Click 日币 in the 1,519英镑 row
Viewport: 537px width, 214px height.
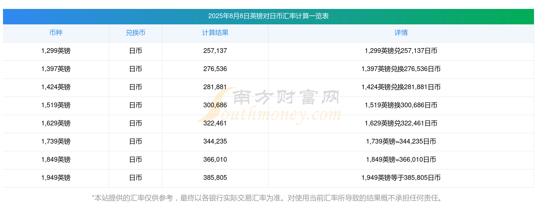(x=135, y=105)
